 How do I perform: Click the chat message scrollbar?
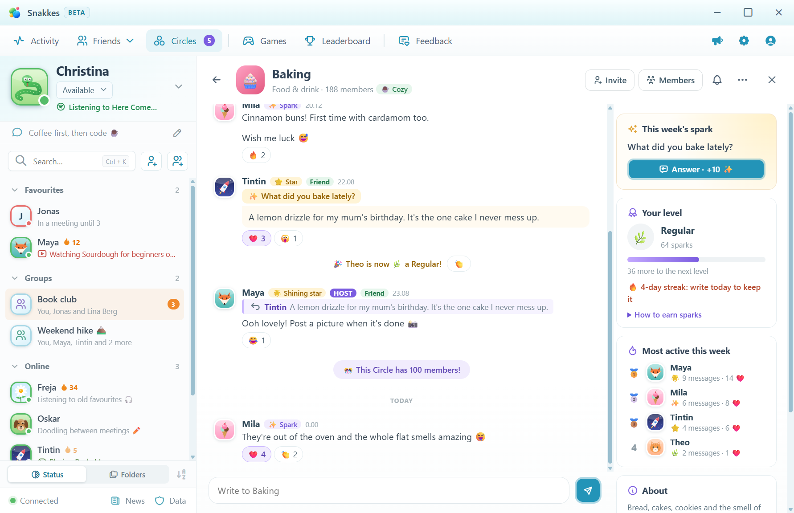pos(610,347)
